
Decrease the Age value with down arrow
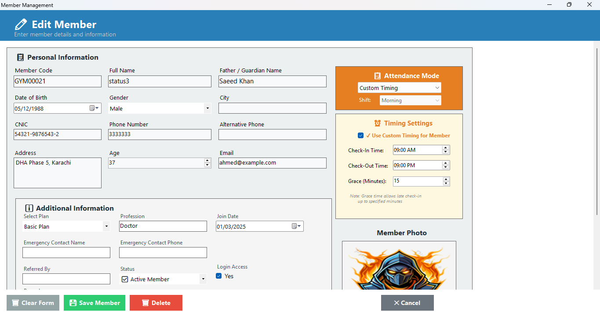point(207,165)
